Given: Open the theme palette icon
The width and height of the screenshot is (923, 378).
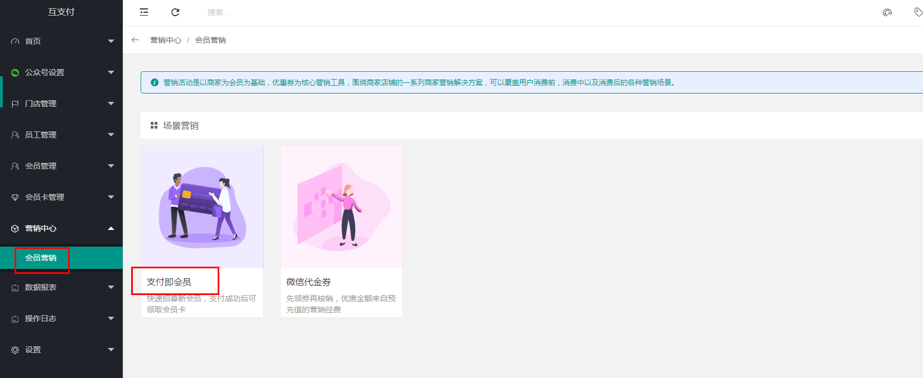Looking at the screenshot, I should point(887,12).
